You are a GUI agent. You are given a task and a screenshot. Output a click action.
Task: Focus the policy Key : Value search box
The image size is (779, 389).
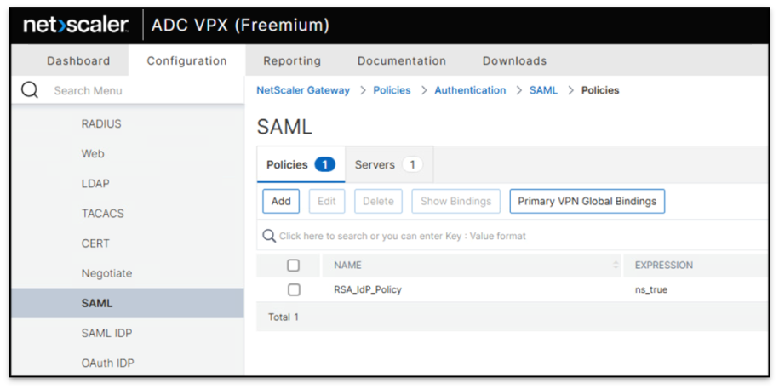[x=511, y=236]
